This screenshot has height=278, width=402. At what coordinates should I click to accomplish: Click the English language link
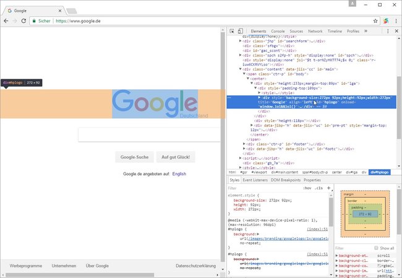(x=179, y=174)
